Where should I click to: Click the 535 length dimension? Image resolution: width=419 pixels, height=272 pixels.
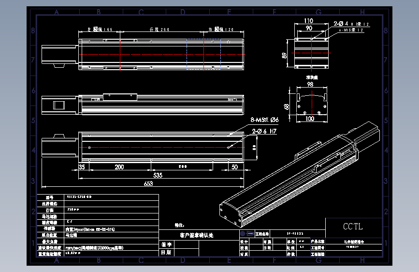click(158, 175)
